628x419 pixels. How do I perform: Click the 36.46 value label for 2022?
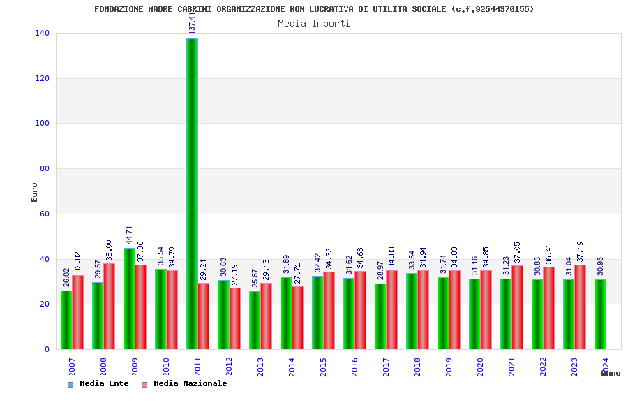coord(548,253)
